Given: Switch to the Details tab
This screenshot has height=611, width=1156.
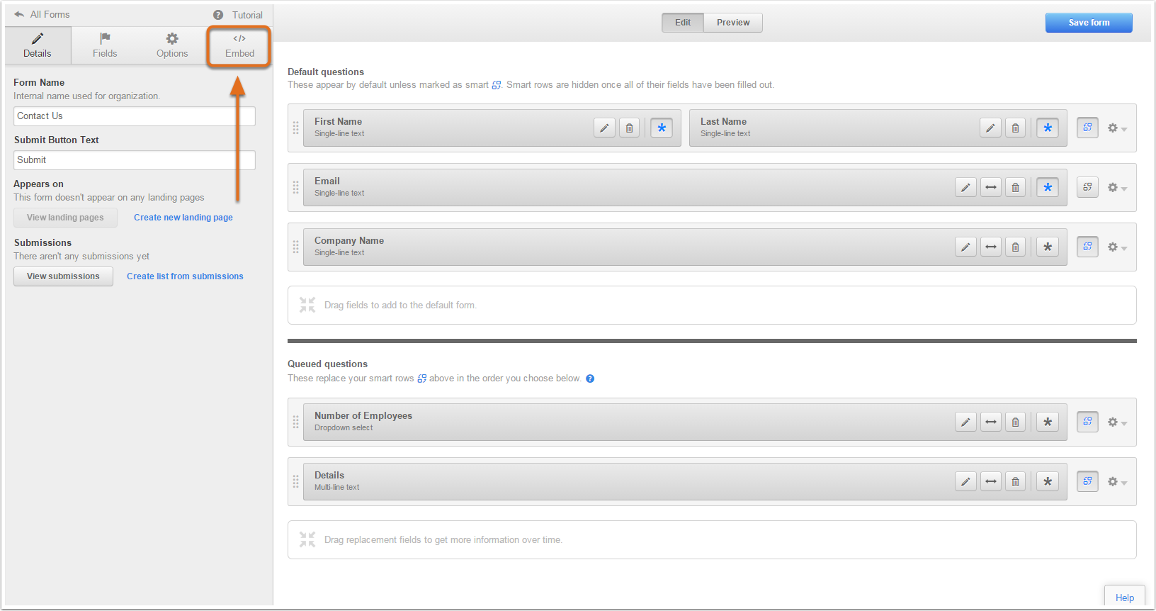Looking at the screenshot, I should click(x=38, y=45).
